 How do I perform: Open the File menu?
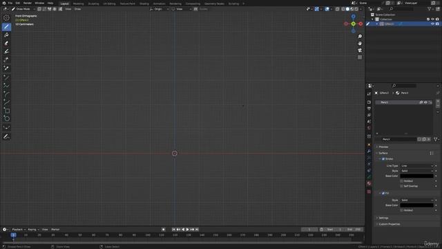10,3
